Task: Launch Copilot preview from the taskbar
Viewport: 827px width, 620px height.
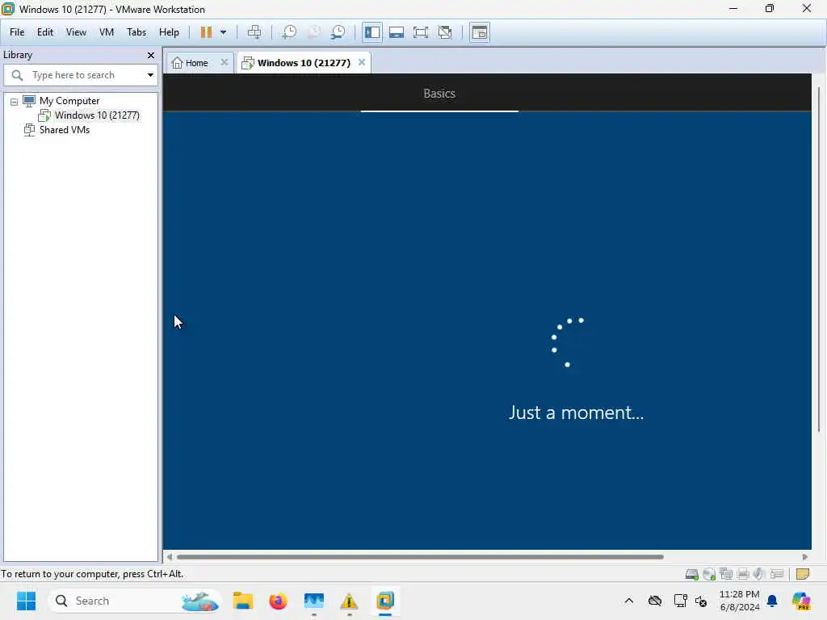Action: click(801, 601)
